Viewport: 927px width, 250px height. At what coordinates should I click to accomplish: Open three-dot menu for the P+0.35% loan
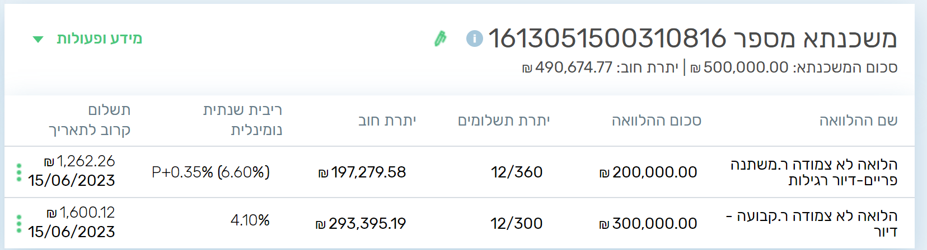19,172
